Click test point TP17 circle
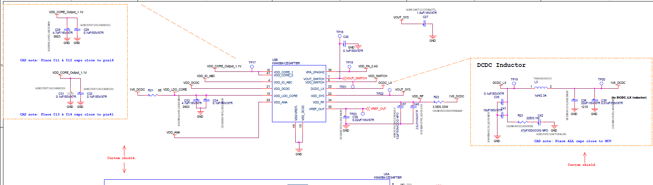This screenshot has width=653, height=185. click(252, 67)
